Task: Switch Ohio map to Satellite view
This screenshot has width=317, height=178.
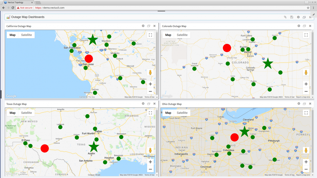Action: pyautogui.click(x=182, y=113)
